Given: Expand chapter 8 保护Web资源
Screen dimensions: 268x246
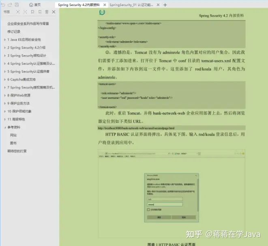Looking at the screenshot, I should click(5, 95).
